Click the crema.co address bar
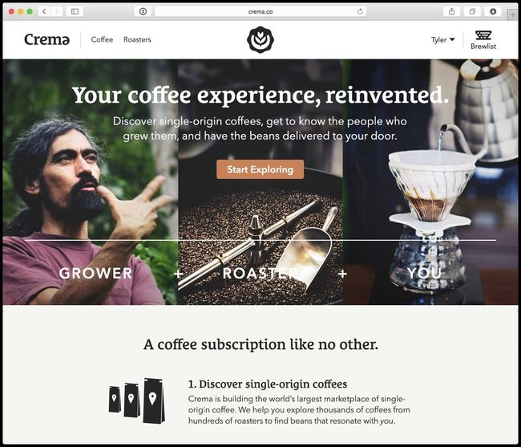This screenshot has width=521, height=447. click(x=260, y=12)
